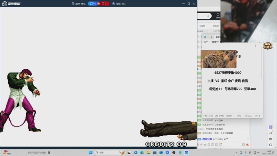Show hidden system tray icons chevron

tap(236, 153)
